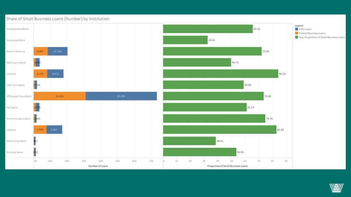
Task: Click the green 84.10 Citibank bar
Action: [x=220, y=74]
